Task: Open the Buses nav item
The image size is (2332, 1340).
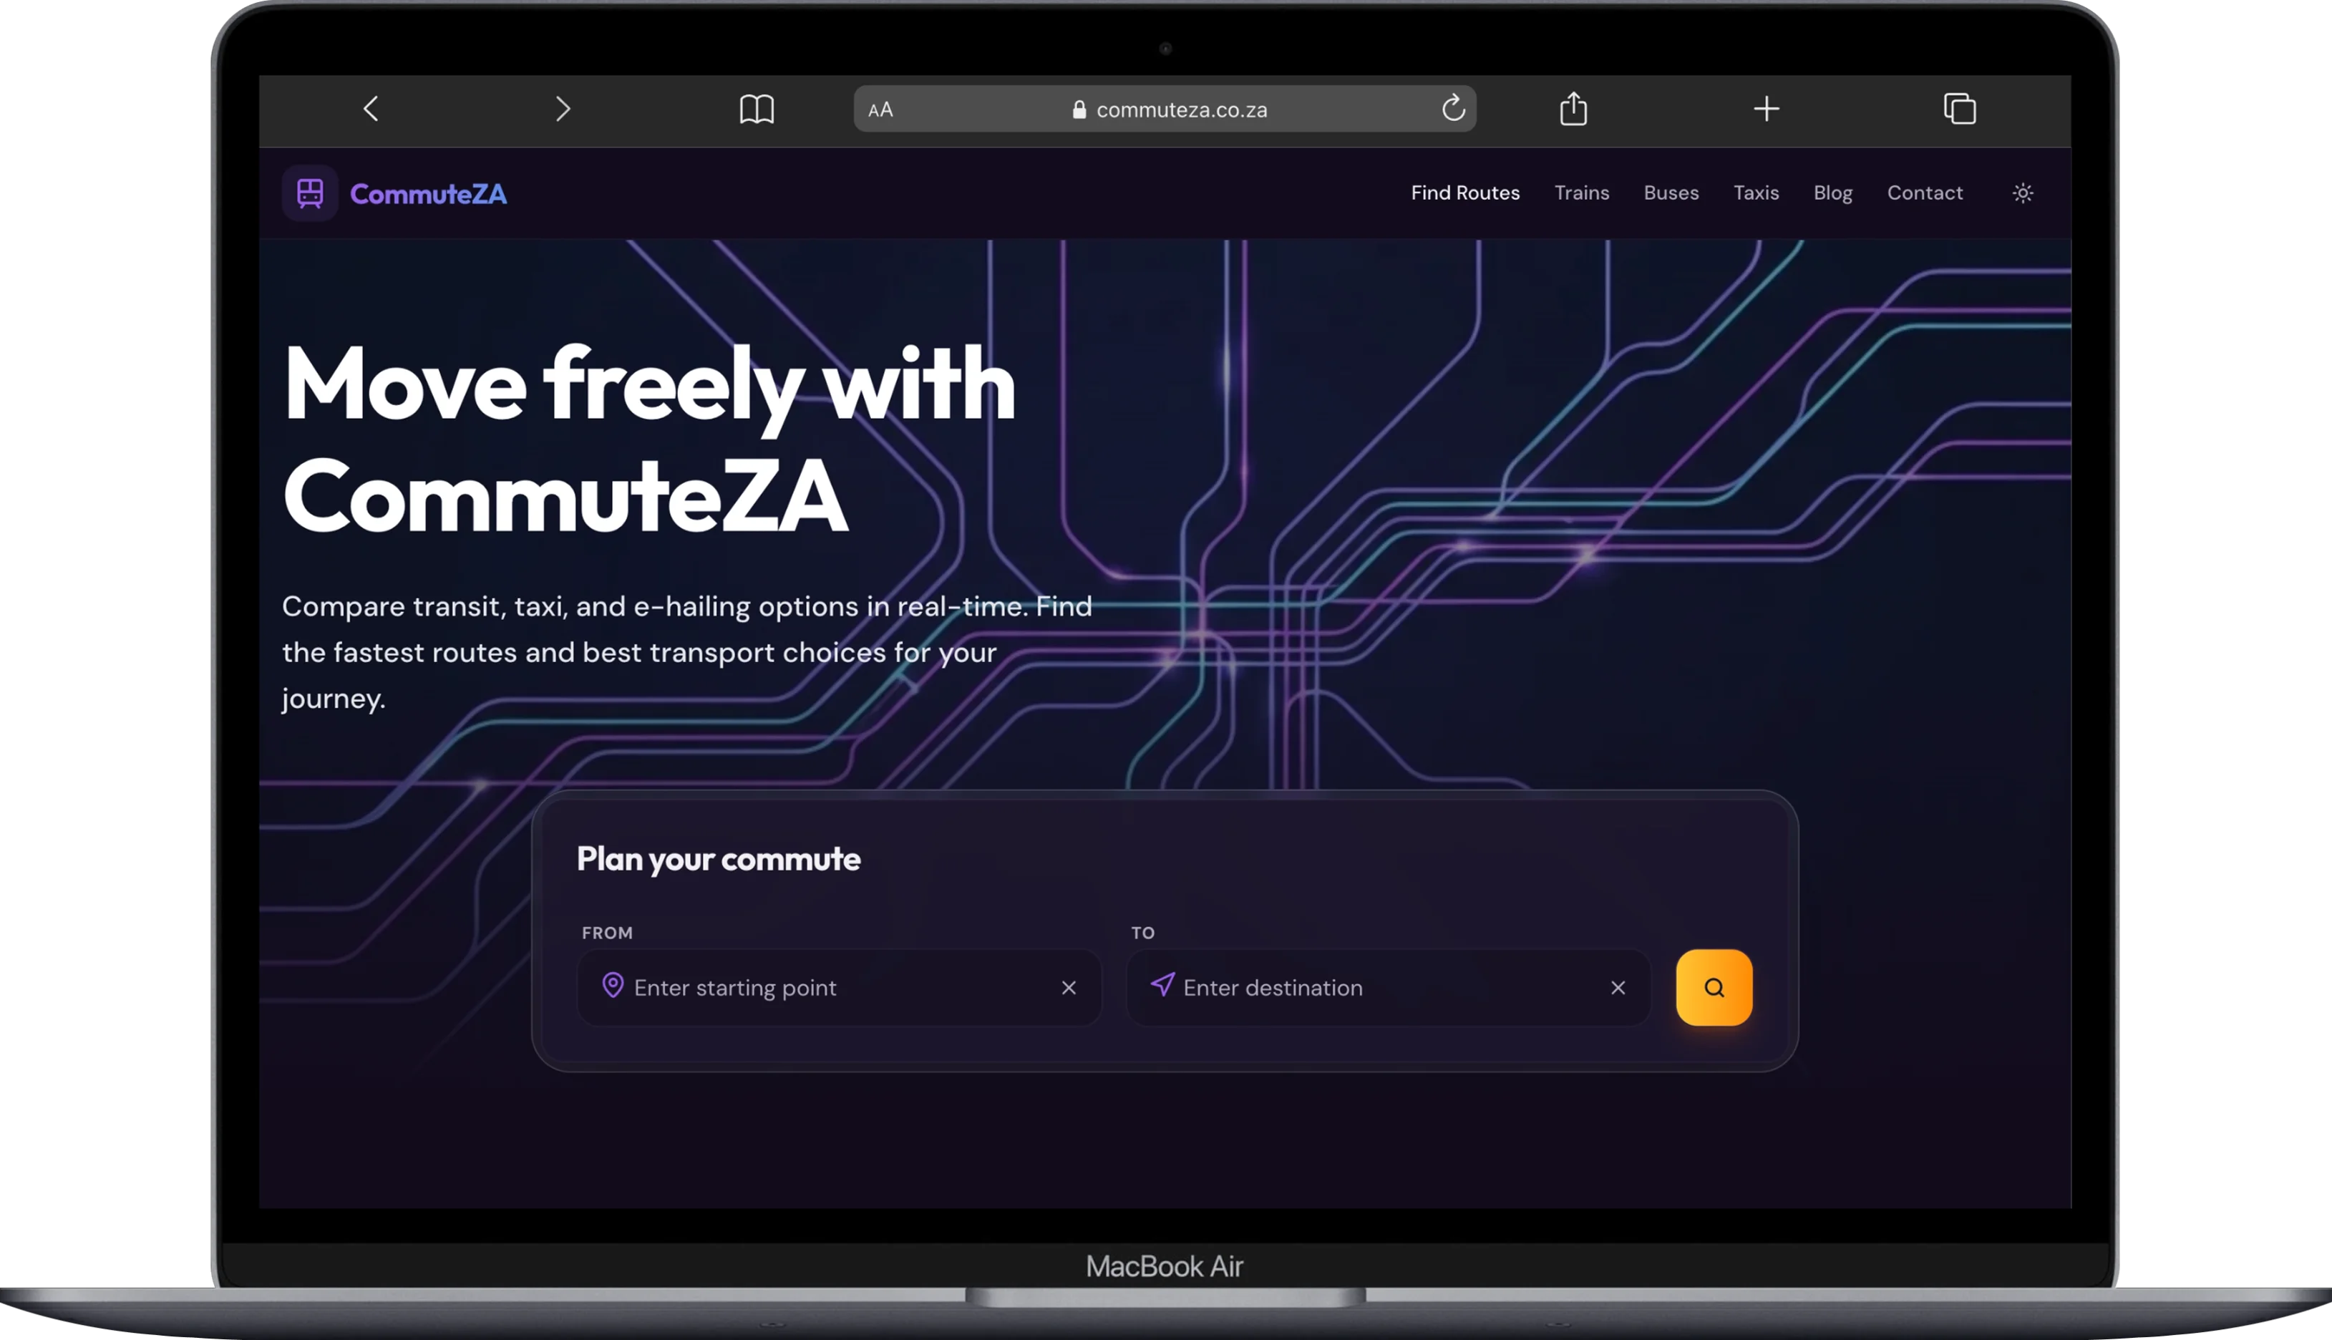Action: 1671,193
